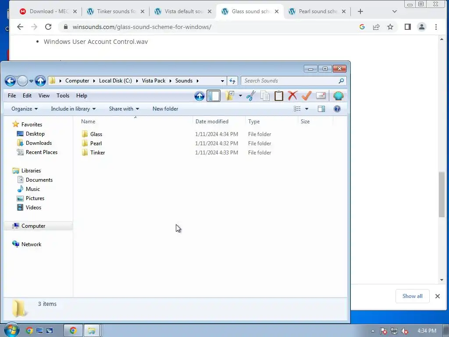Open recent pages dropdown next to Forward
Viewport: 449px width, 337px height.
[31, 81]
